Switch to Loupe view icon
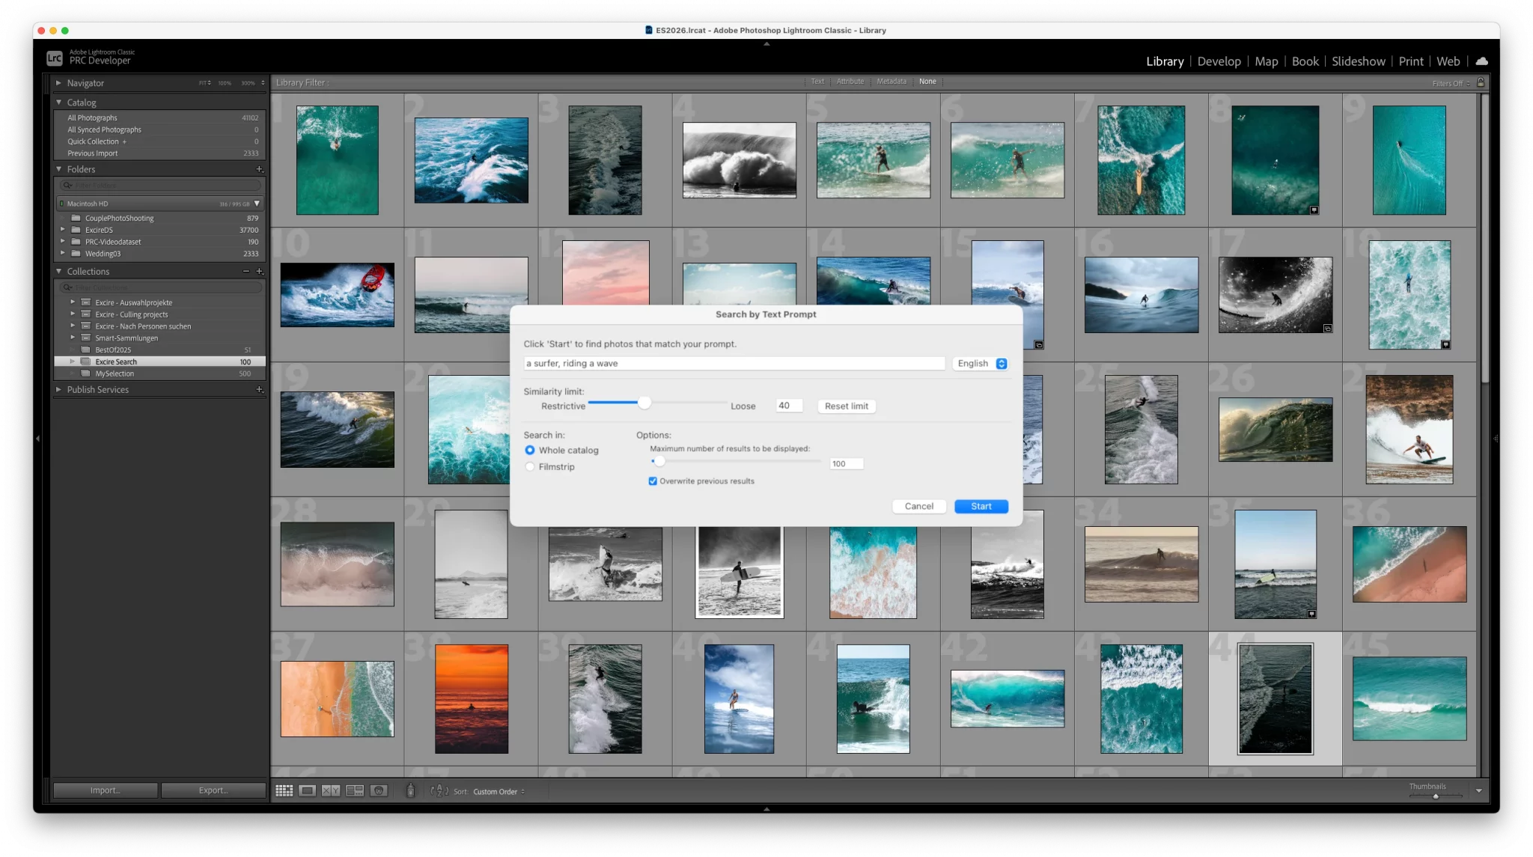 click(x=307, y=791)
